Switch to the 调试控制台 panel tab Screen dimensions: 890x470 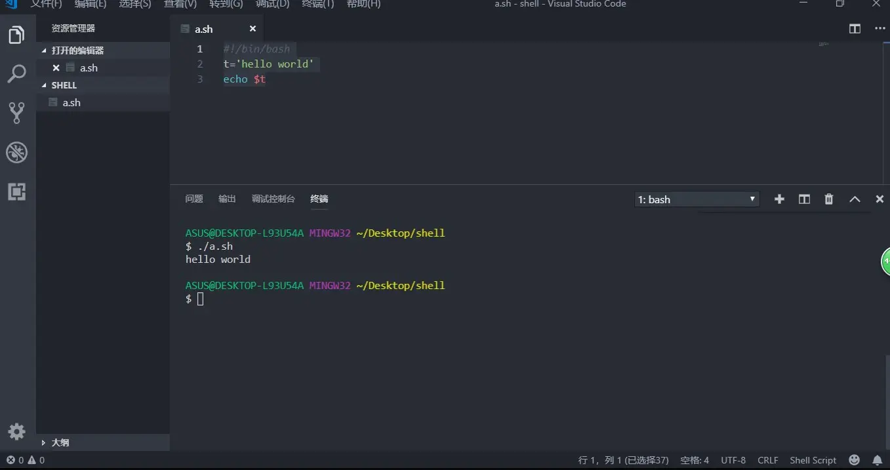273,199
